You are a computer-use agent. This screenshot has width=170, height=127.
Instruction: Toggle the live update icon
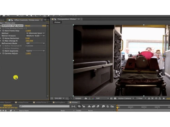(x=79, y=106)
